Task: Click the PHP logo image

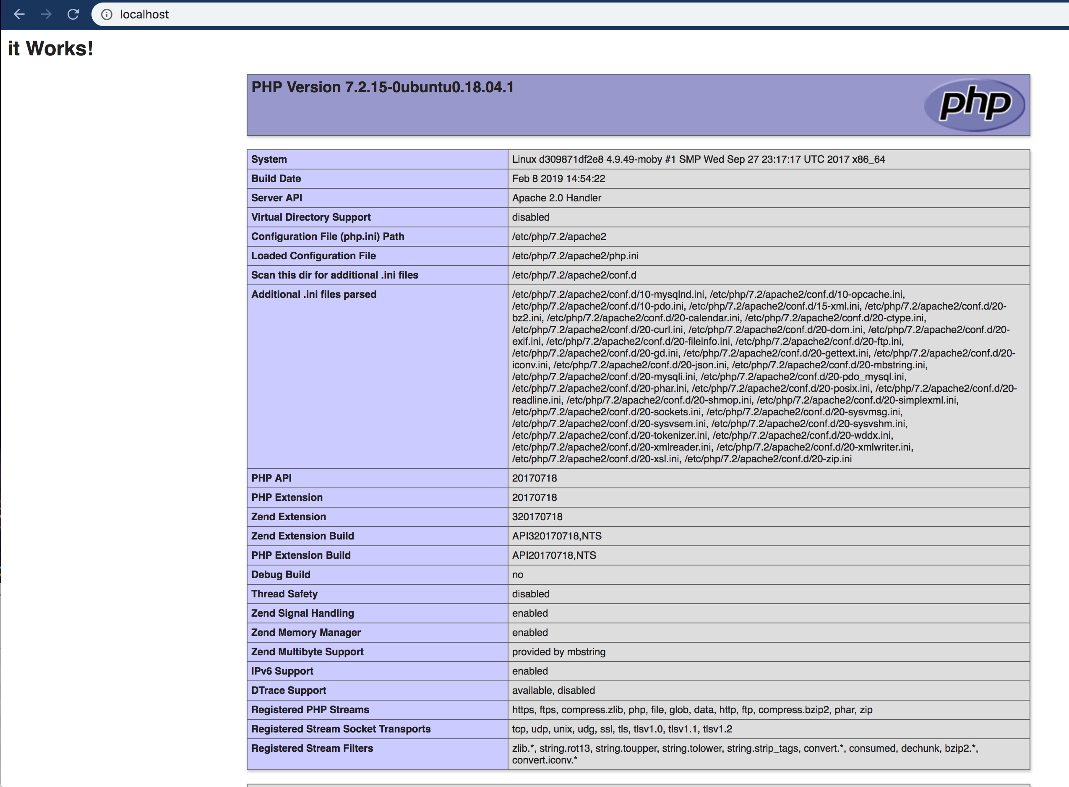Action: [x=974, y=105]
